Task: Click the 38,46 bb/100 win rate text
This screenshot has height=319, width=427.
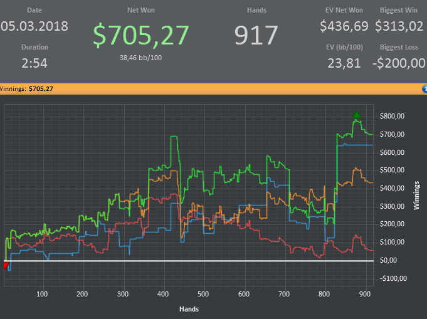Action: (x=141, y=58)
